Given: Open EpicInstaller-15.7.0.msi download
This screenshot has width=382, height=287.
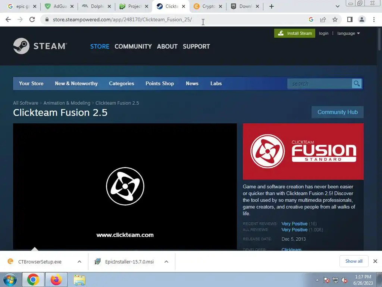Looking at the screenshot, I should click(129, 262).
